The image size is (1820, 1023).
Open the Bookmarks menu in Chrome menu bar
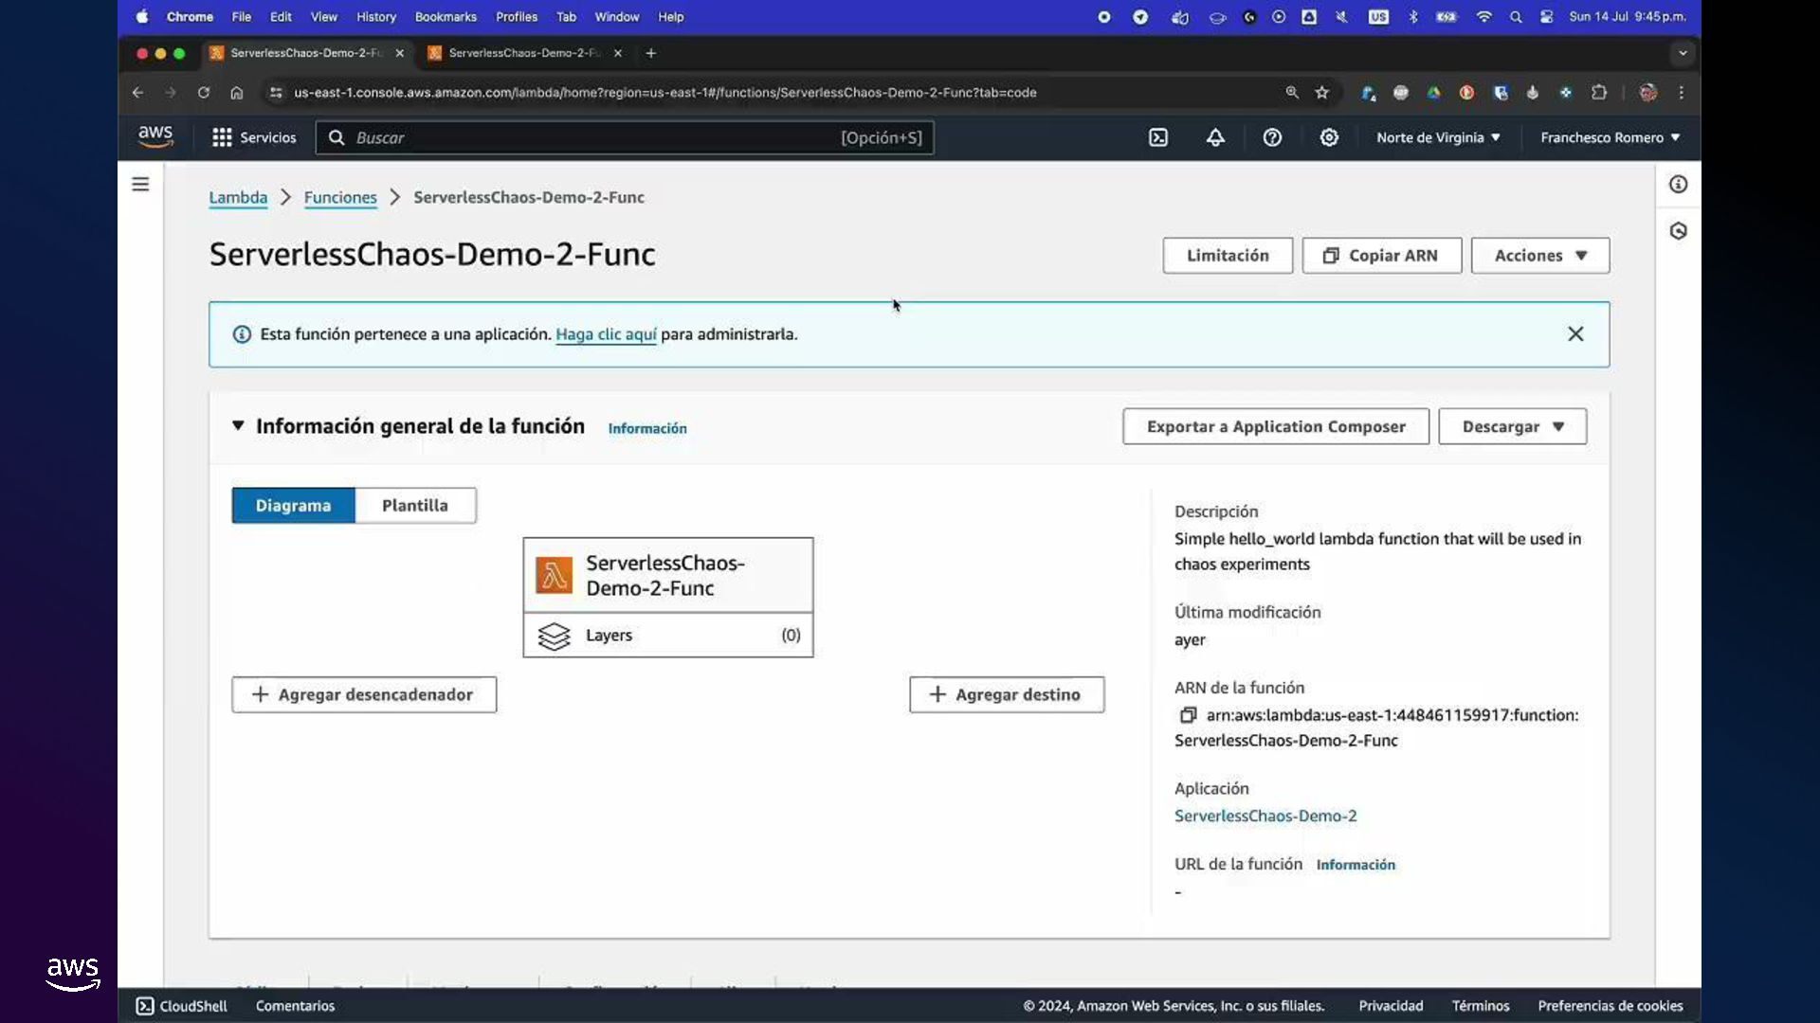446,17
